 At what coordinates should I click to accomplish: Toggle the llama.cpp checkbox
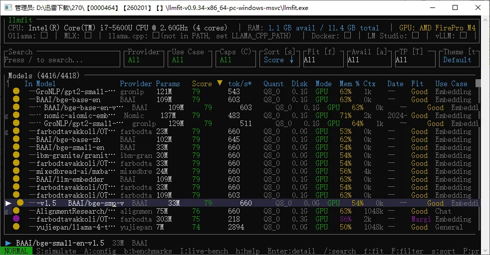click(x=156, y=35)
